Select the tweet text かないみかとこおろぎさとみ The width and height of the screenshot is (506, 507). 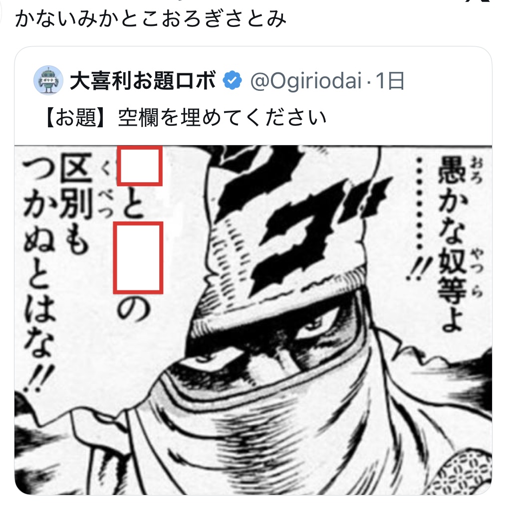coord(151,19)
